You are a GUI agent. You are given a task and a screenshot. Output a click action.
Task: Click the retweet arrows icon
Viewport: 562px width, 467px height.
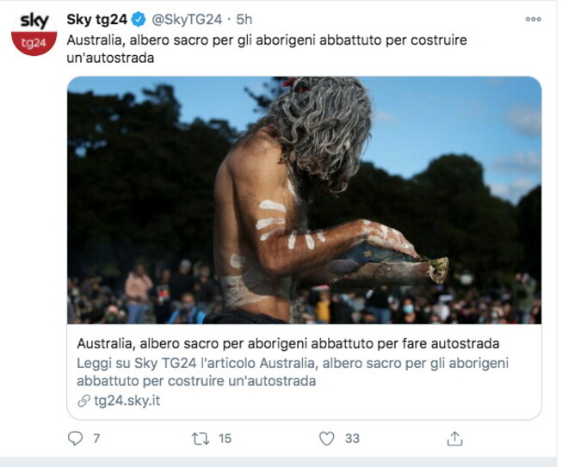click(201, 439)
